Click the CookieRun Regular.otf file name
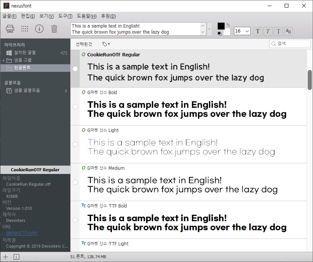Image resolution: width=313 pixels, height=262 pixels. tap(28, 184)
